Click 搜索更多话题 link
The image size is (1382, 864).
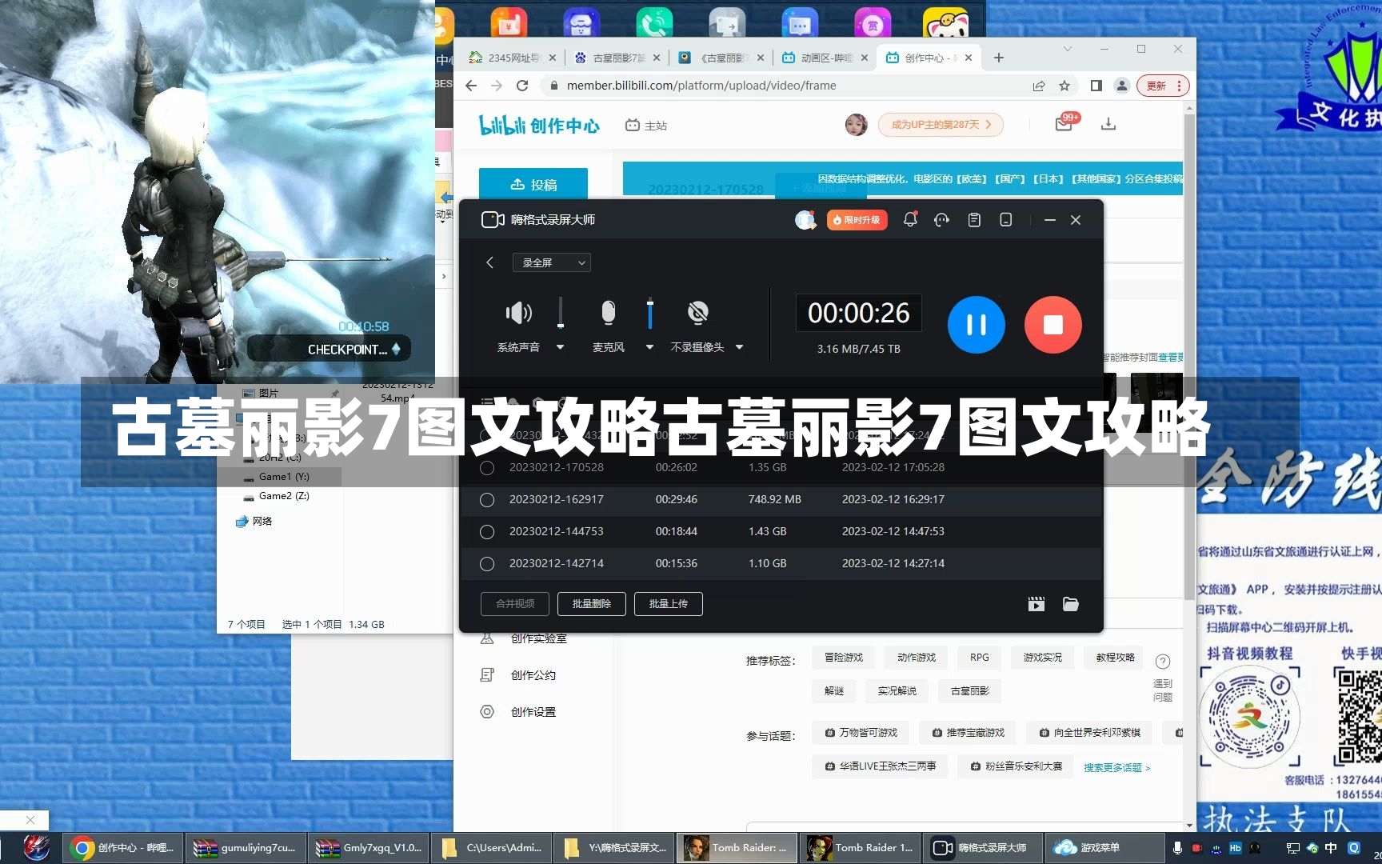pyautogui.click(x=1116, y=768)
